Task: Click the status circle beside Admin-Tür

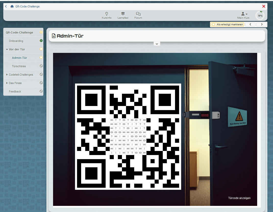Action: pos(41,57)
